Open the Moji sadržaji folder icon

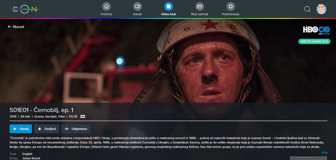click(200, 7)
